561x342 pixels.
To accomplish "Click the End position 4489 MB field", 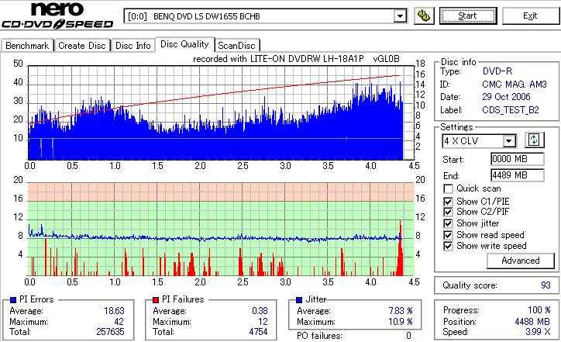I will [x=518, y=175].
